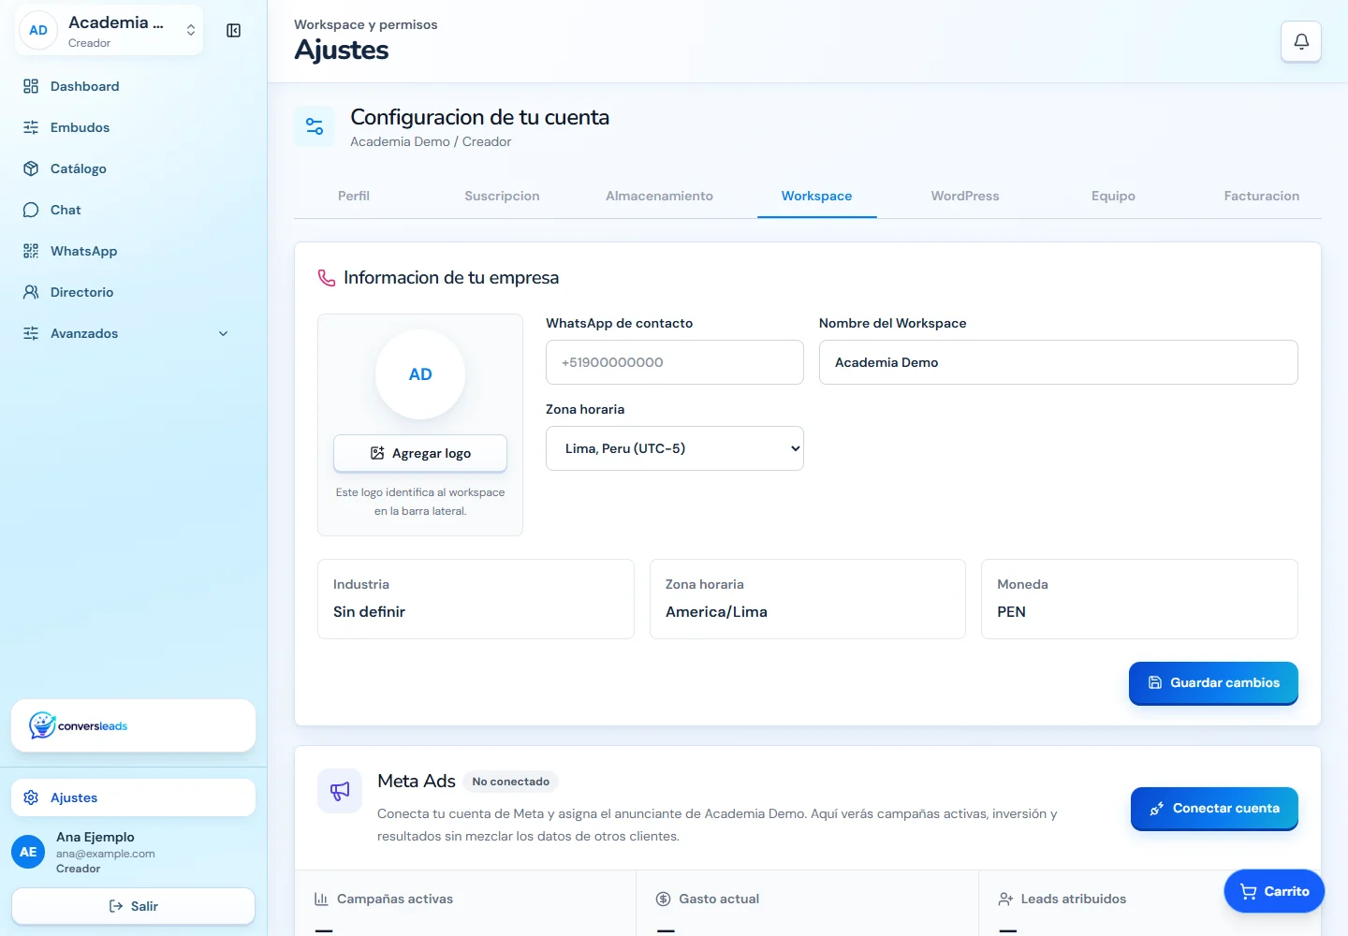The image size is (1348, 936).
Task: Click the AE user avatar
Action: coord(28,852)
